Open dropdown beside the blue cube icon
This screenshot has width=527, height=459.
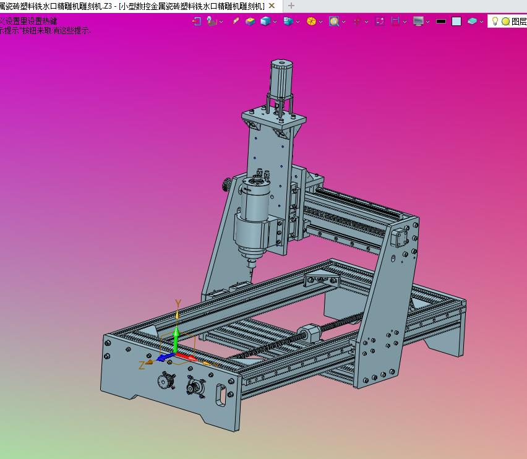point(275,22)
